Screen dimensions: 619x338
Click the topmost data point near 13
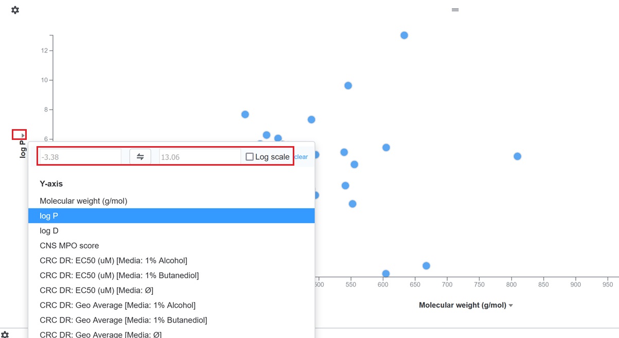404,35
